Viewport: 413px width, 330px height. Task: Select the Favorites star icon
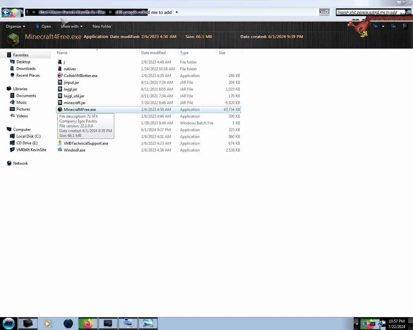(9, 55)
